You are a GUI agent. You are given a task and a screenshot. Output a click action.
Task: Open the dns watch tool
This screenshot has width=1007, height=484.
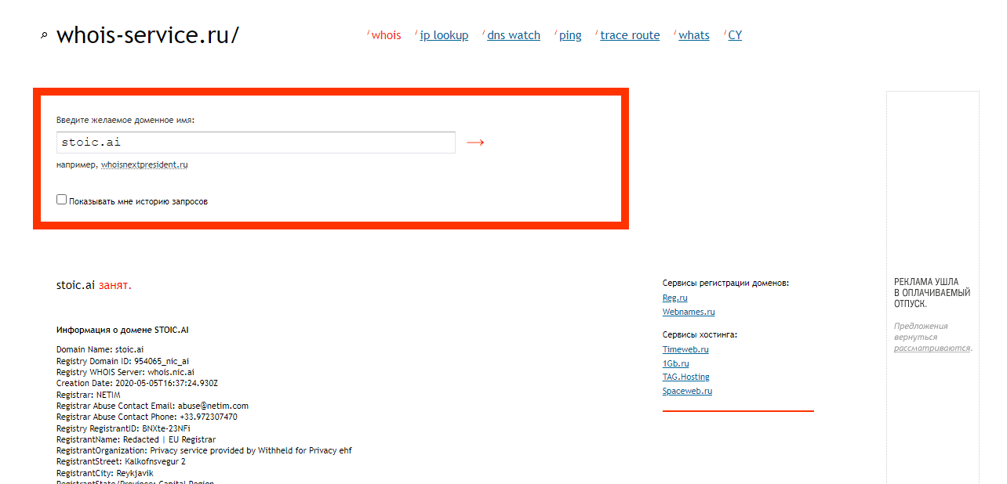tap(514, 35)
